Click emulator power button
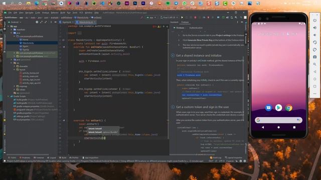 pyautogui.click(x=315, y=20)
